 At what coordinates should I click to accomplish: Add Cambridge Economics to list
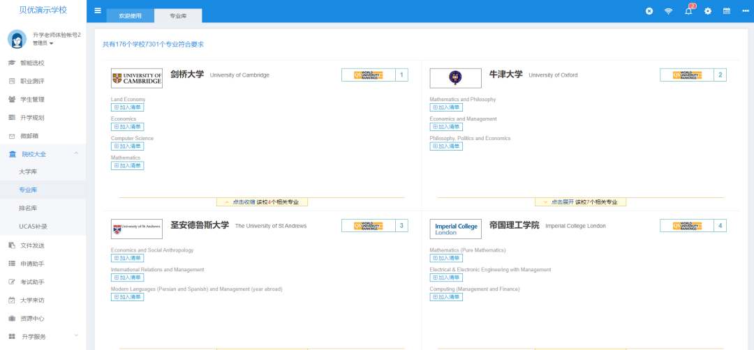pos(128,127)
